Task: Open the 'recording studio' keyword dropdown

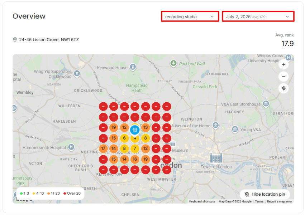Action: point(190,16)
